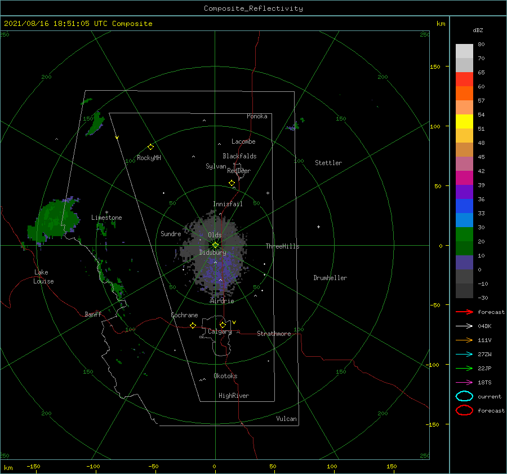Click the 'current' legend label

coord(490,396)
